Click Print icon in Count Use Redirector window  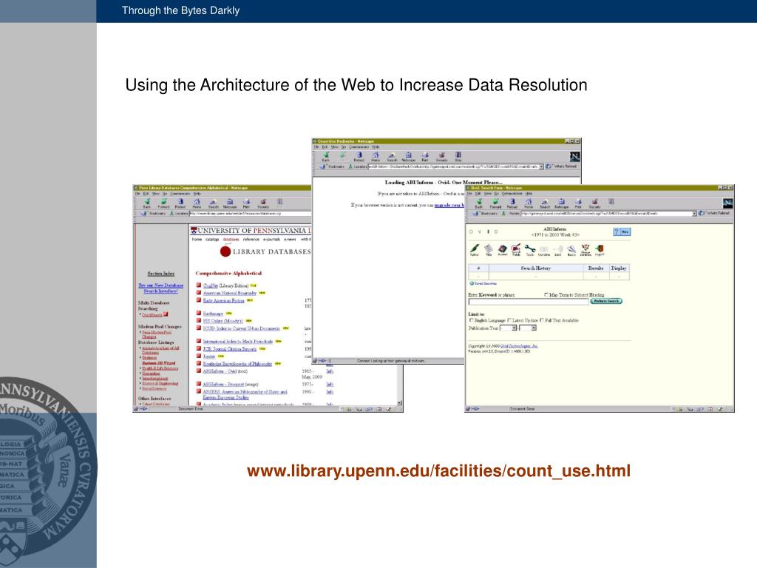click(x=425, y=157)
